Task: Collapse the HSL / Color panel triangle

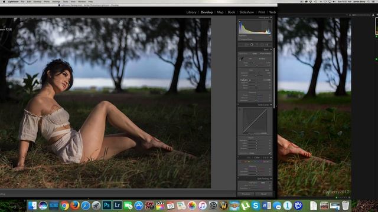Action: pos(271,158)
